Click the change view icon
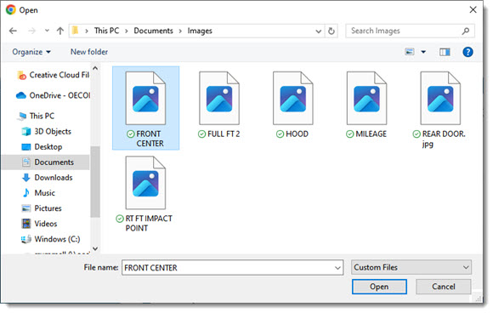 coord(410,52)
